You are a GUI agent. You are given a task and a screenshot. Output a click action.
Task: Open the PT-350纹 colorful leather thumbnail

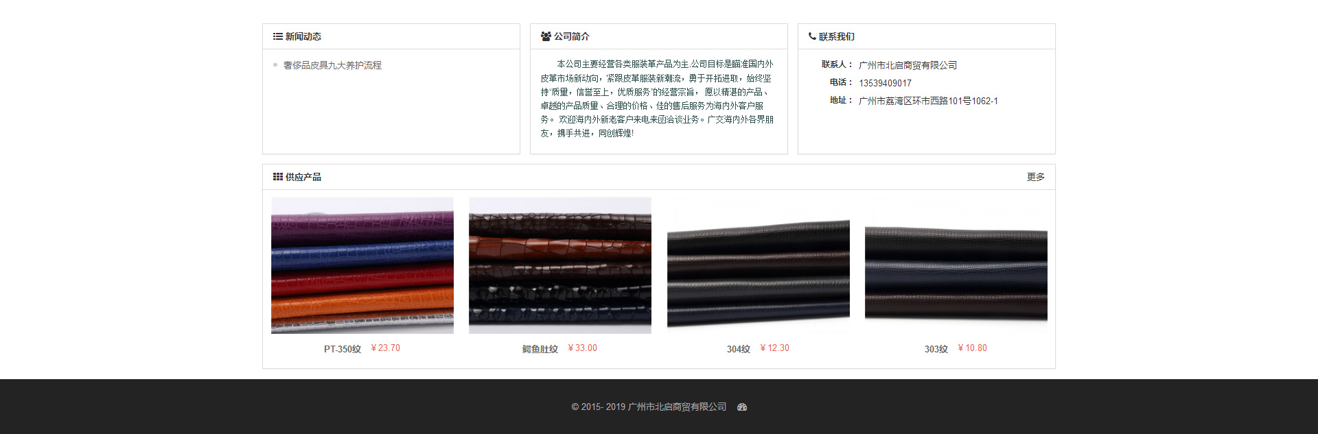click(362, 265)
